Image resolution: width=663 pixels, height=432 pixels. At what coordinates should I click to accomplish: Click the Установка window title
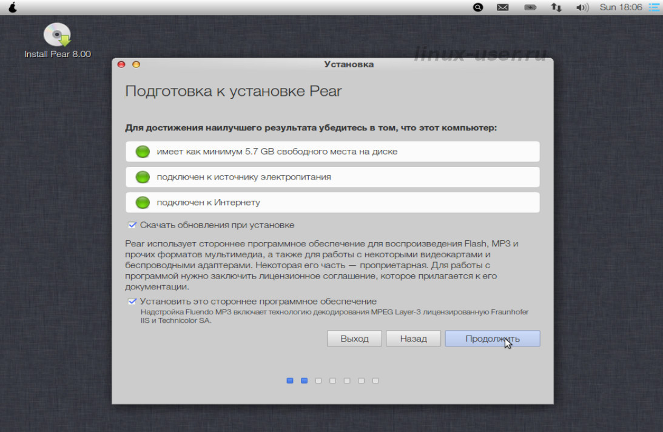coord(349,64)
